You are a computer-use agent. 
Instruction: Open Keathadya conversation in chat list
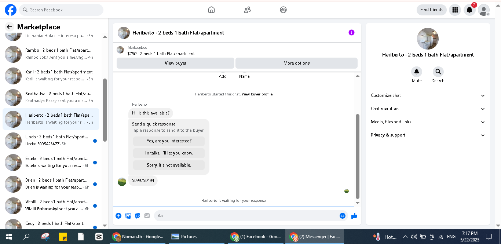coord(51,97)
